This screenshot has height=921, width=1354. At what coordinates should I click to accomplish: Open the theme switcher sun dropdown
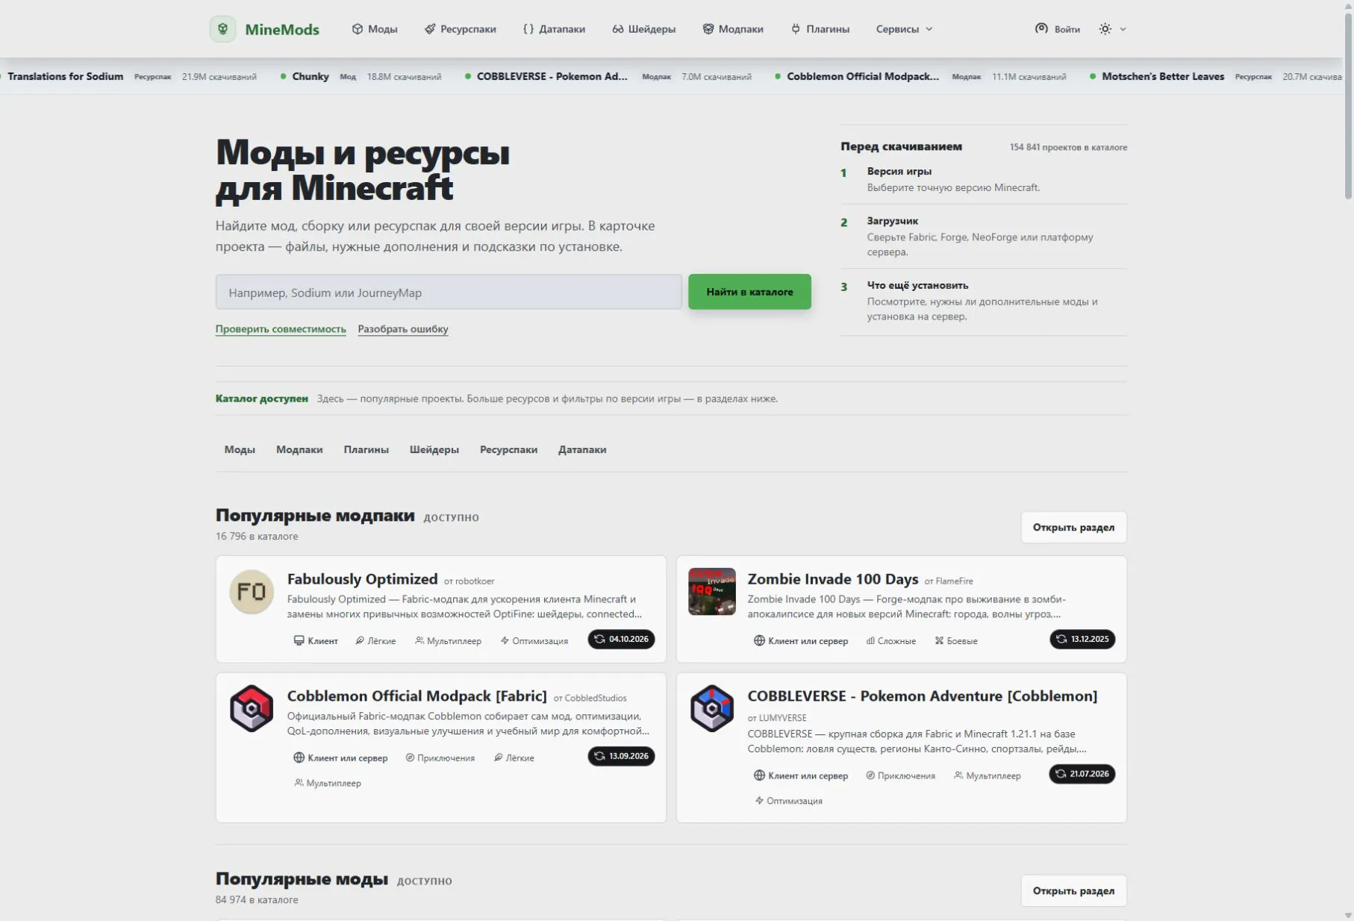tap(1112, 29)
